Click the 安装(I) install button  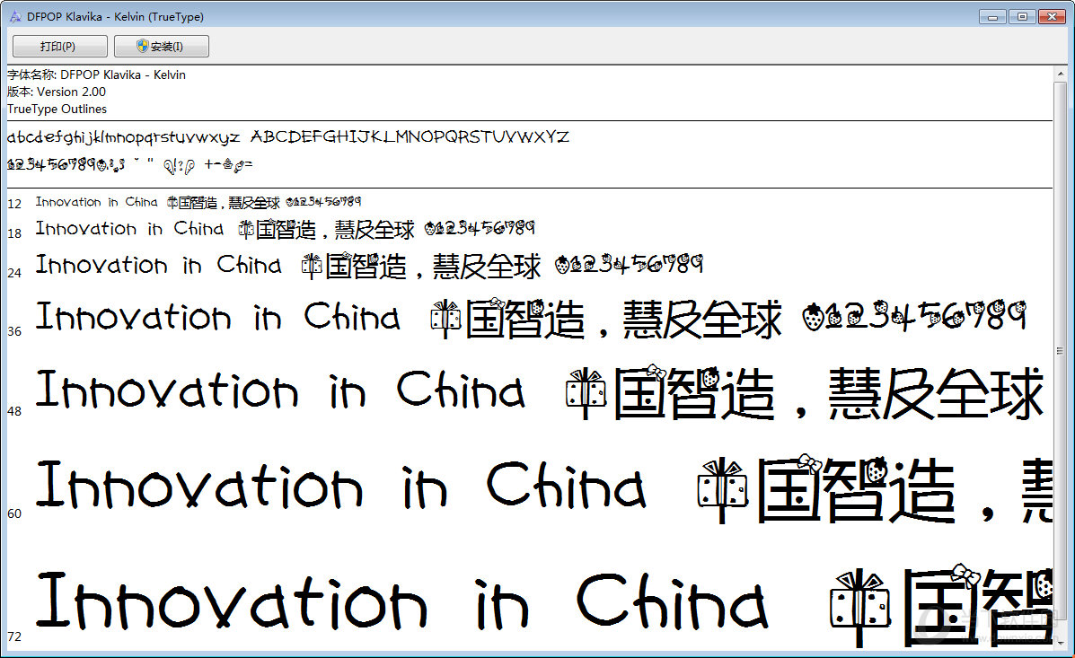click(161, 47)
